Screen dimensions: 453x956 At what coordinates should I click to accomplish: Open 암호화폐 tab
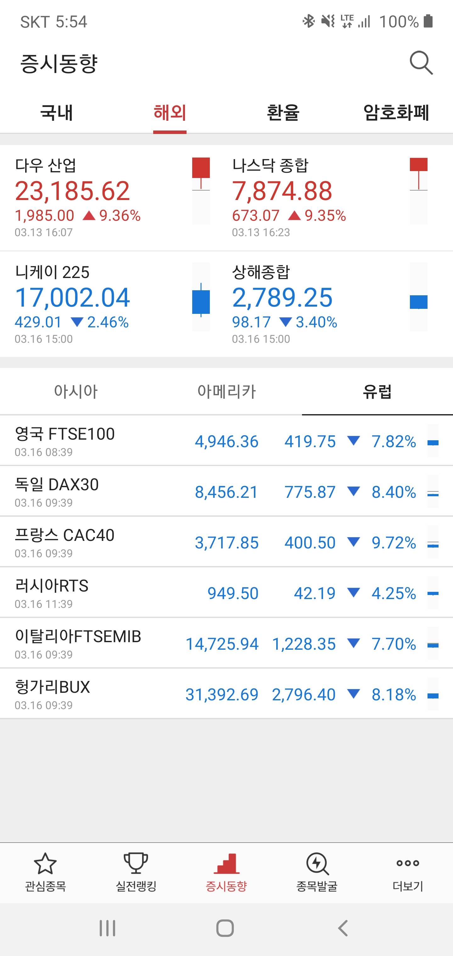[396, 113]
